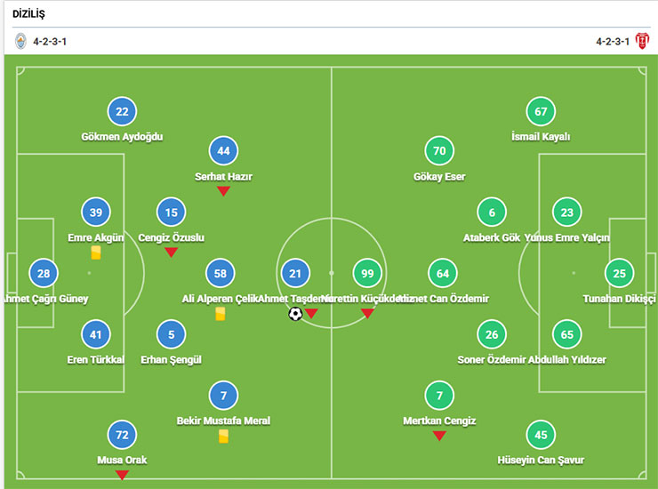Click home team 4-2-3-1 formation label

50,41
